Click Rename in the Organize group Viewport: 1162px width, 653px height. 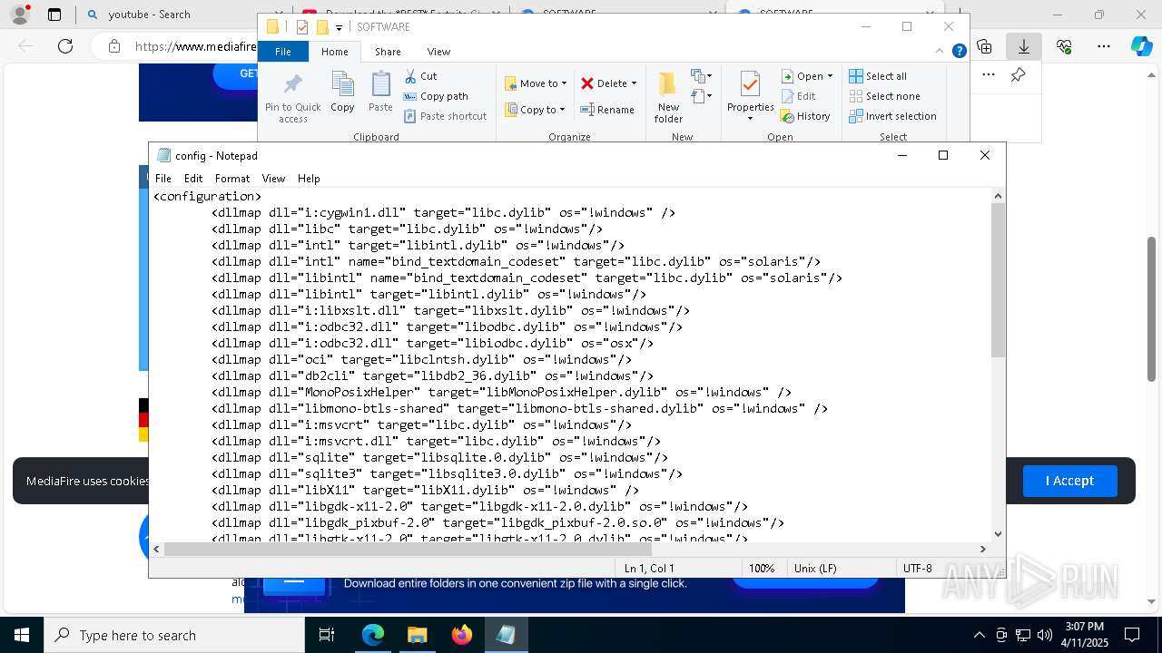point(607,110)
